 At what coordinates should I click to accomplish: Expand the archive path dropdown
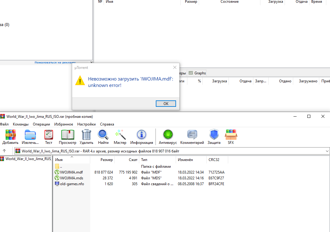tap(327, 151)
